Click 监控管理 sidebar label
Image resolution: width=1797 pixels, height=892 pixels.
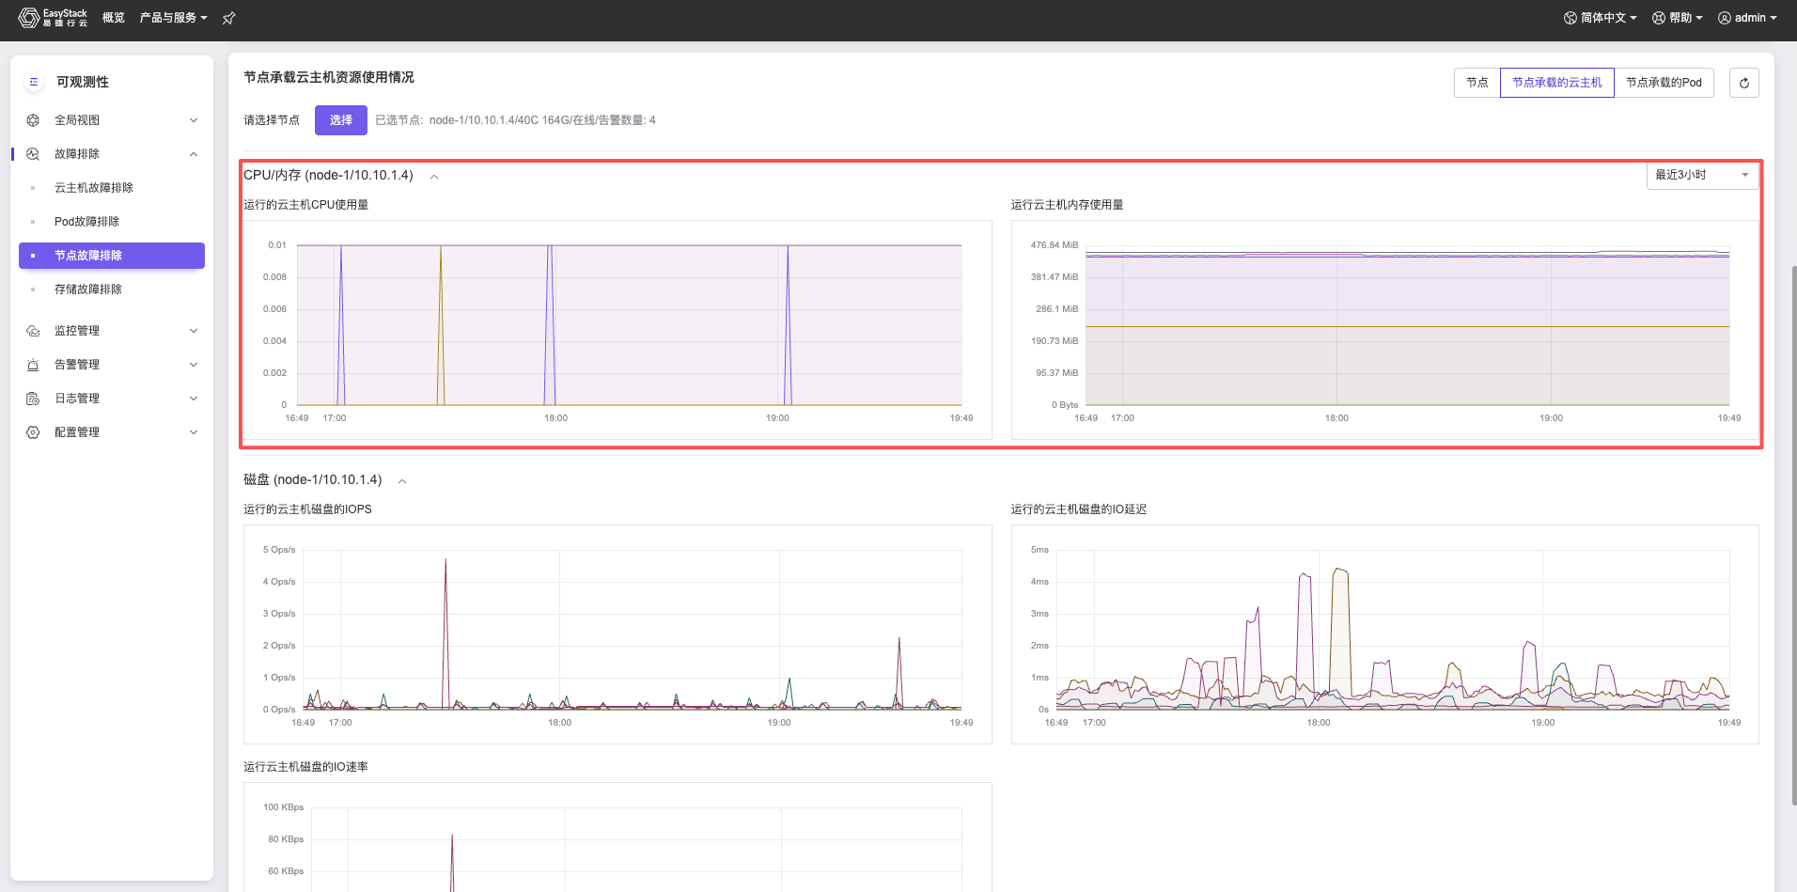pyautogui.click(x=77, y=331)
